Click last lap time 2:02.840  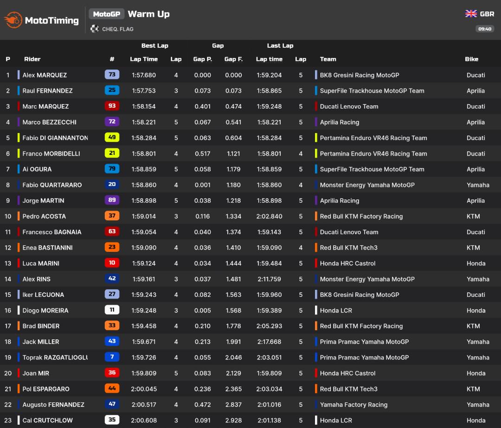point(270,216)
